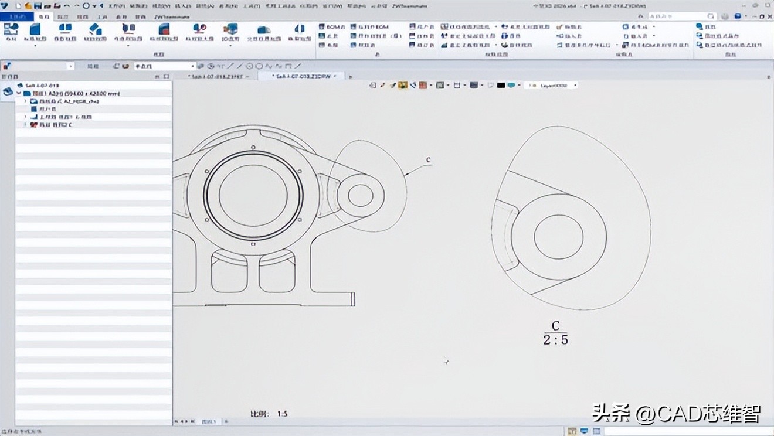Click the black color swatch in view toolbar

click(x=501, y=85)
